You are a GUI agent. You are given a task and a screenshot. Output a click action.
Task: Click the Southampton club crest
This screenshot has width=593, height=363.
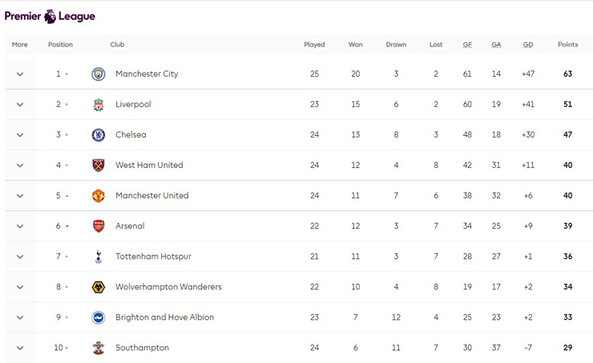99,348
